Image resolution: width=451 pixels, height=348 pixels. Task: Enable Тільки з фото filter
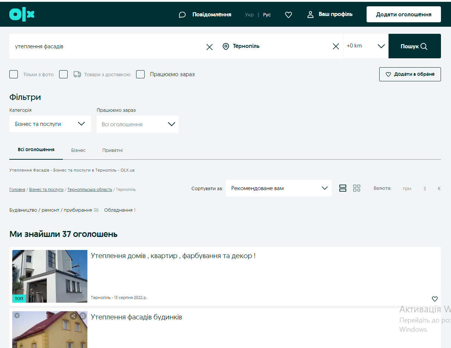coord(13,74)
